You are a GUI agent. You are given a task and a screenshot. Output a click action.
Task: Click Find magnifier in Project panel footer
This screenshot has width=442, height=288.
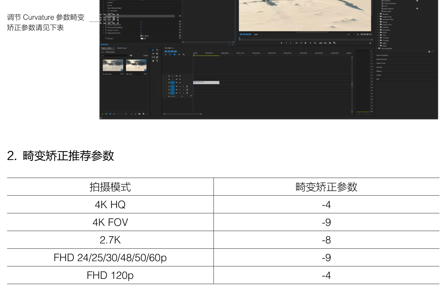(136, 114)
